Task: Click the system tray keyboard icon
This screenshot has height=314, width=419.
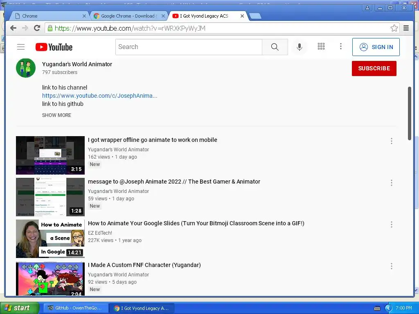Action: (377, 308)
